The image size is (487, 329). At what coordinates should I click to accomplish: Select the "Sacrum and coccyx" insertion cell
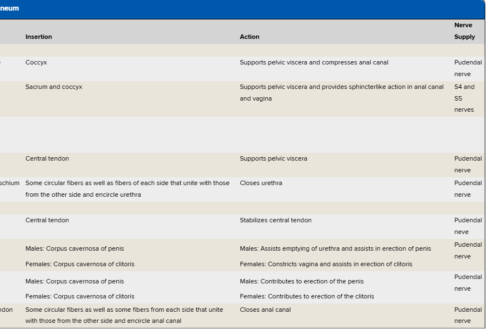pyautogui.click(x=53, y=87)
